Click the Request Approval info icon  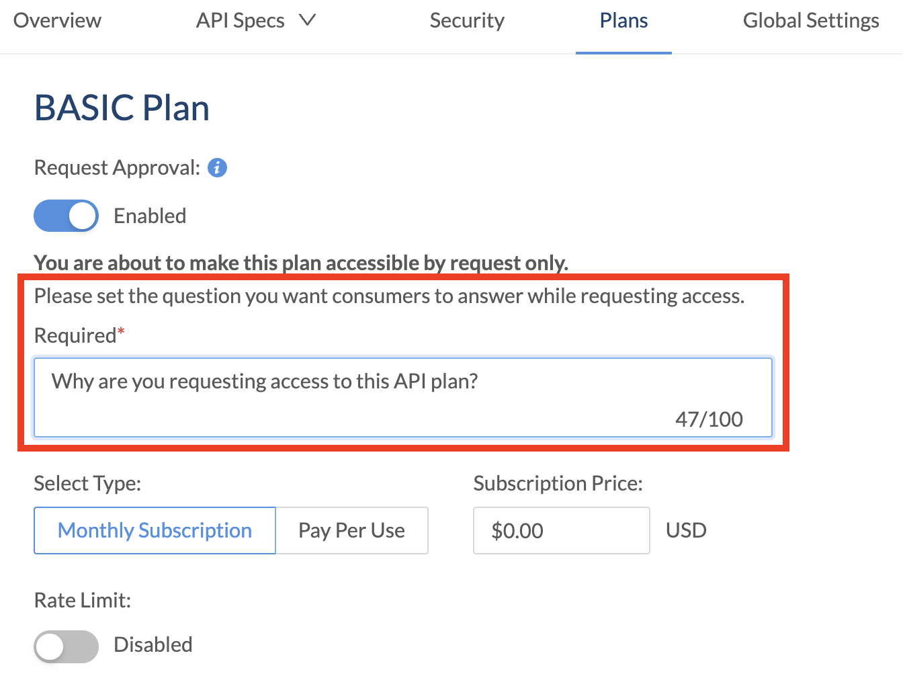[217, 167]
